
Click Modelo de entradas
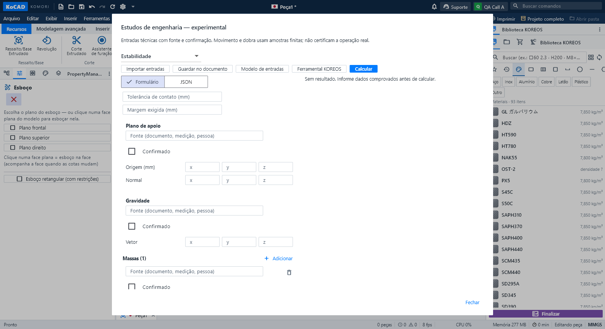(x=262, y=69)
